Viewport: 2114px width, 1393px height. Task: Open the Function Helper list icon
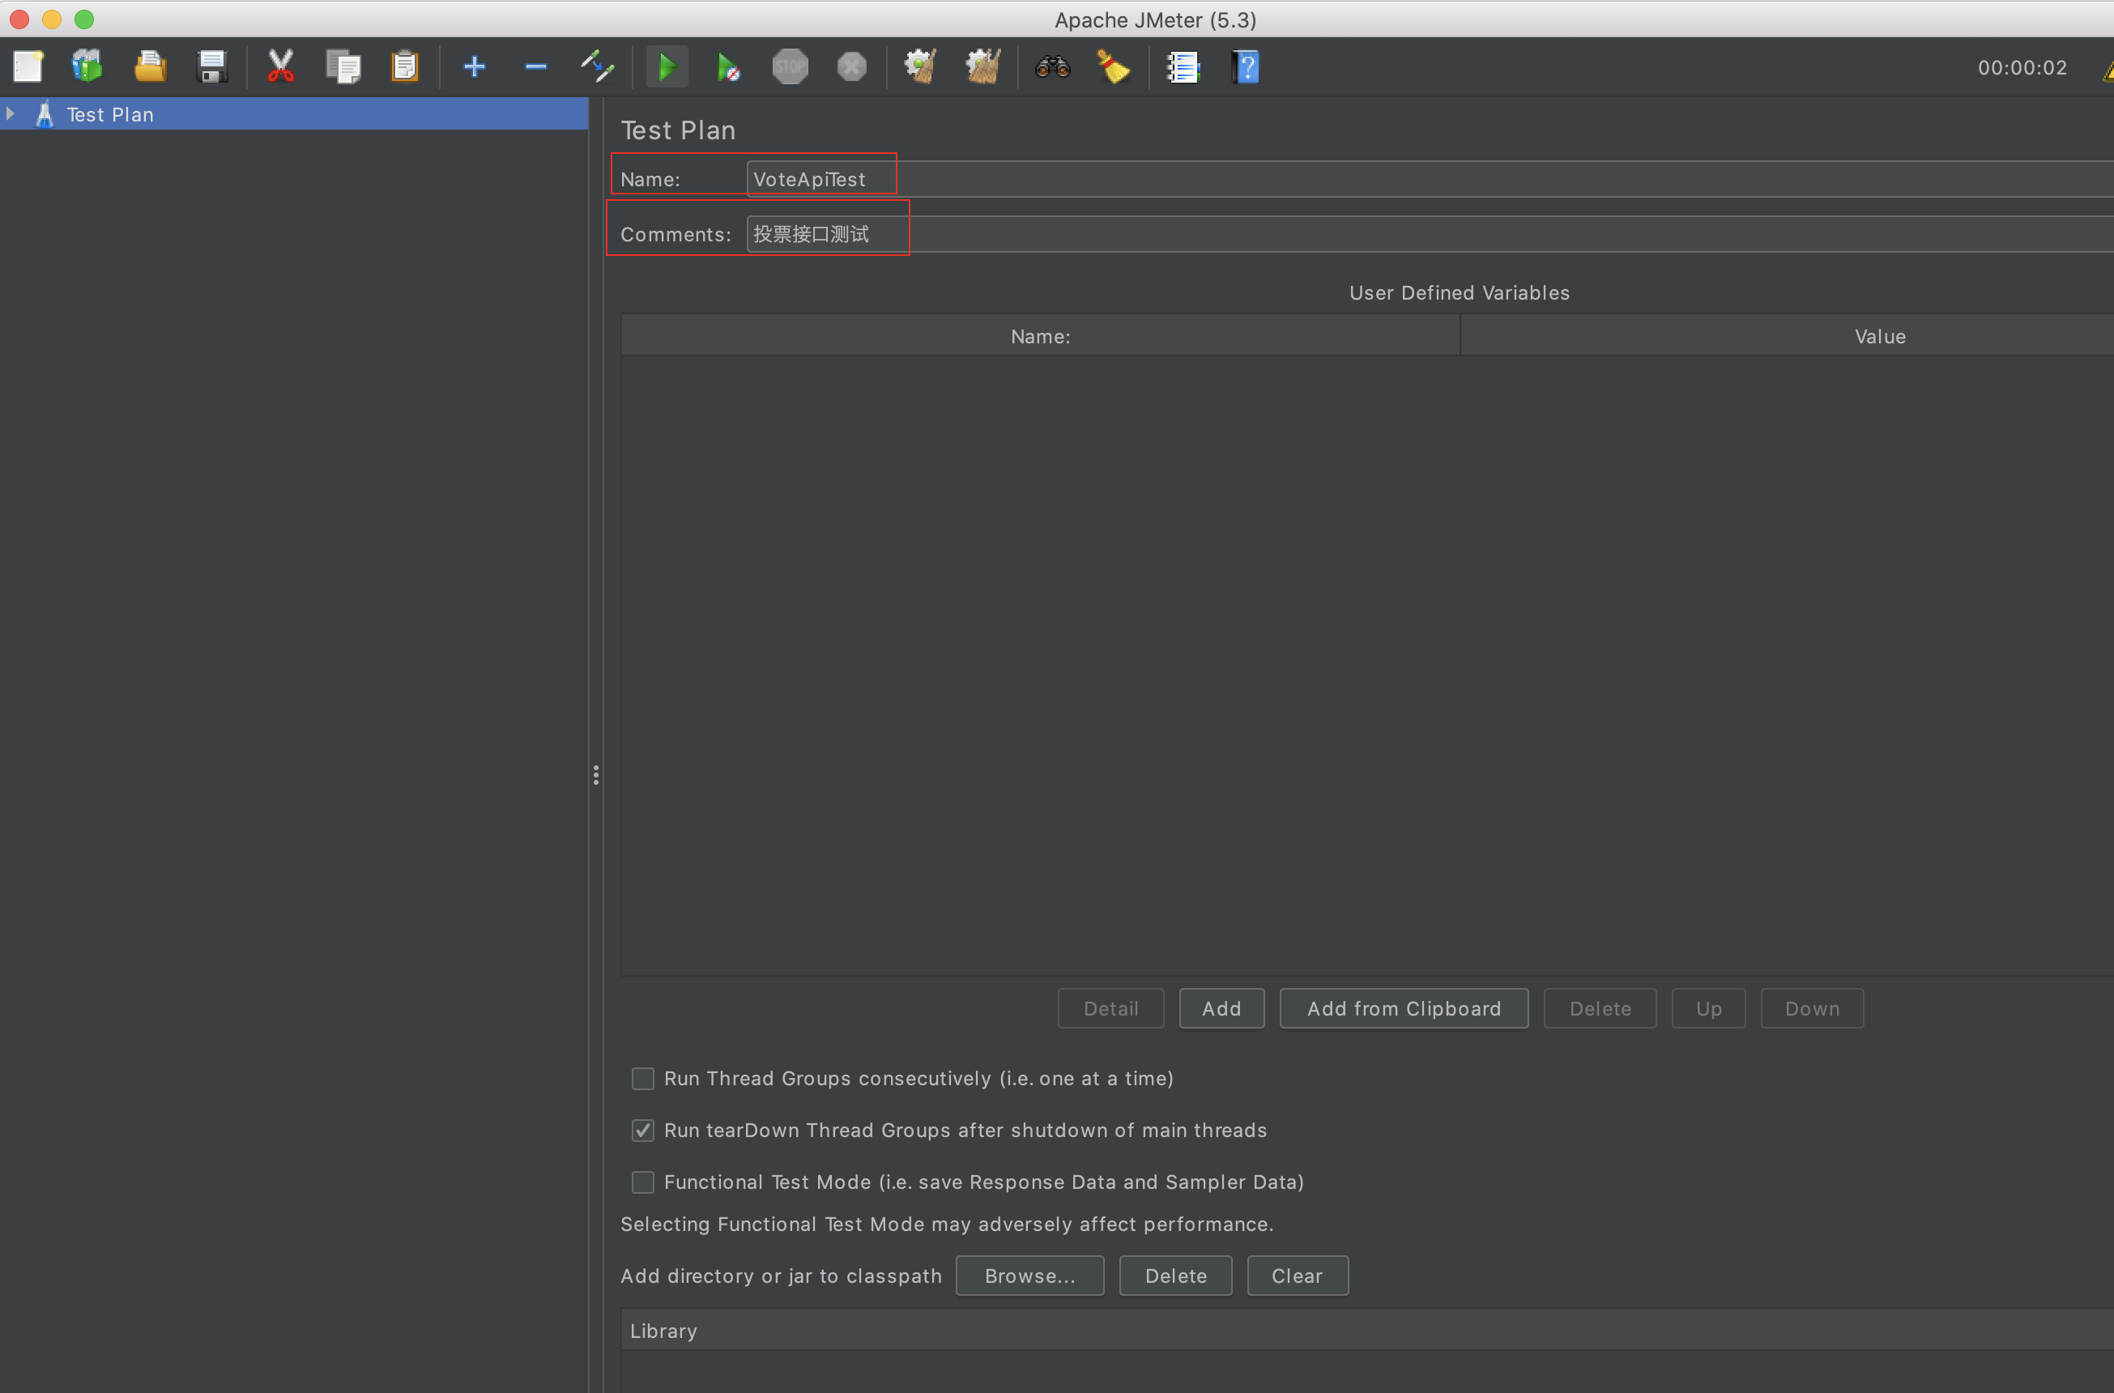[x=1183, y=67]
